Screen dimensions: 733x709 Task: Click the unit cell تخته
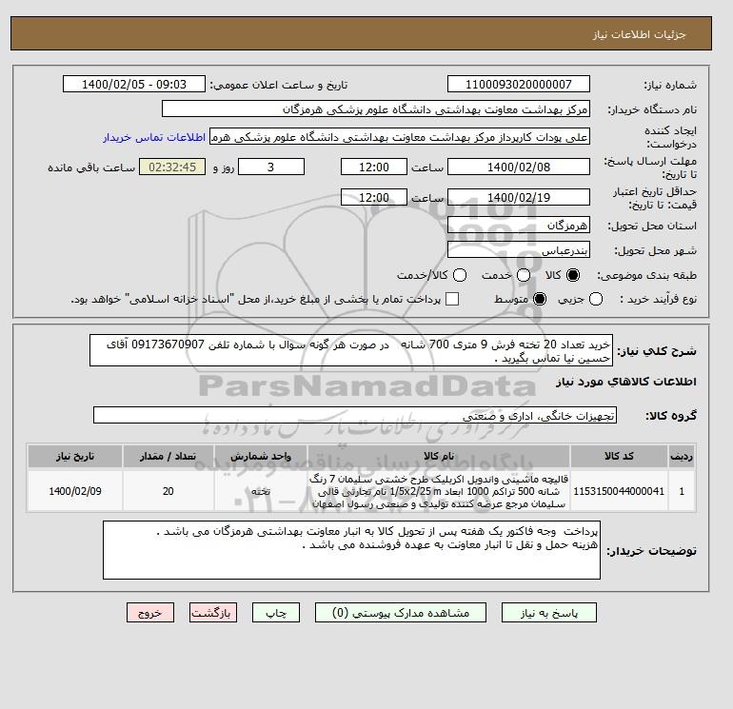[261, 491]
